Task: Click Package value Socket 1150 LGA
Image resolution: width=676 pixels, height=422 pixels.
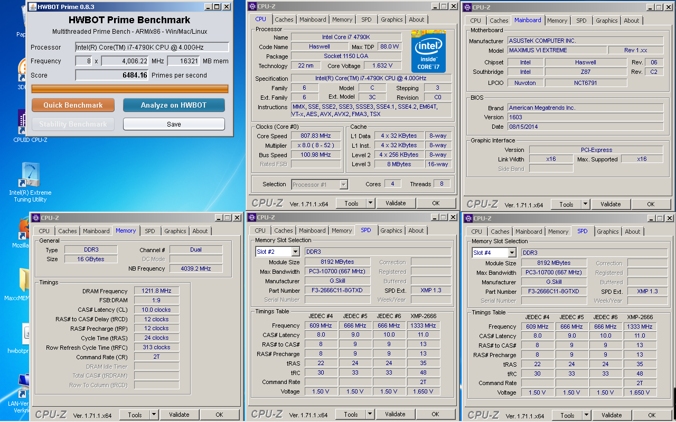Action: 346,56
